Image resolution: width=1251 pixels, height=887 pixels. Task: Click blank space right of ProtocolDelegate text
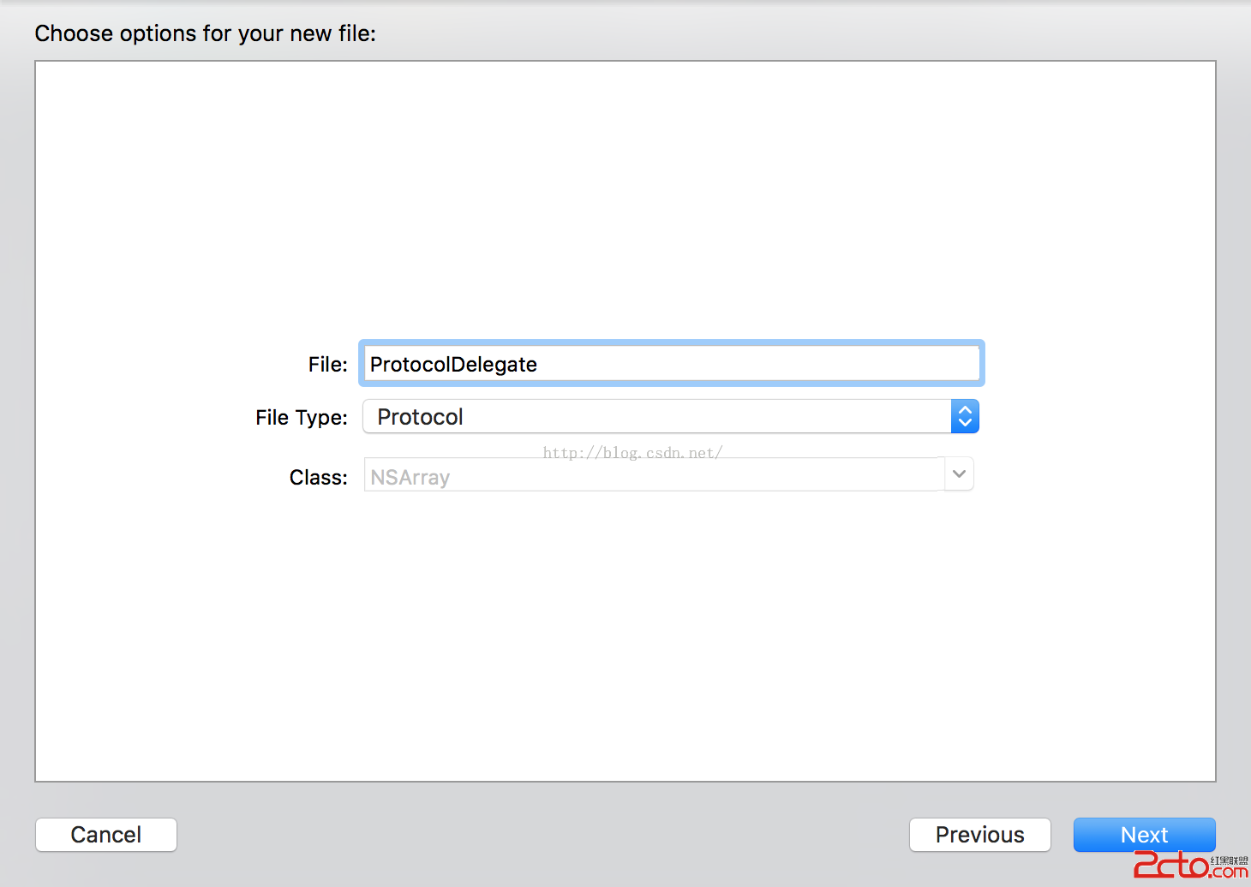[771, 364]
